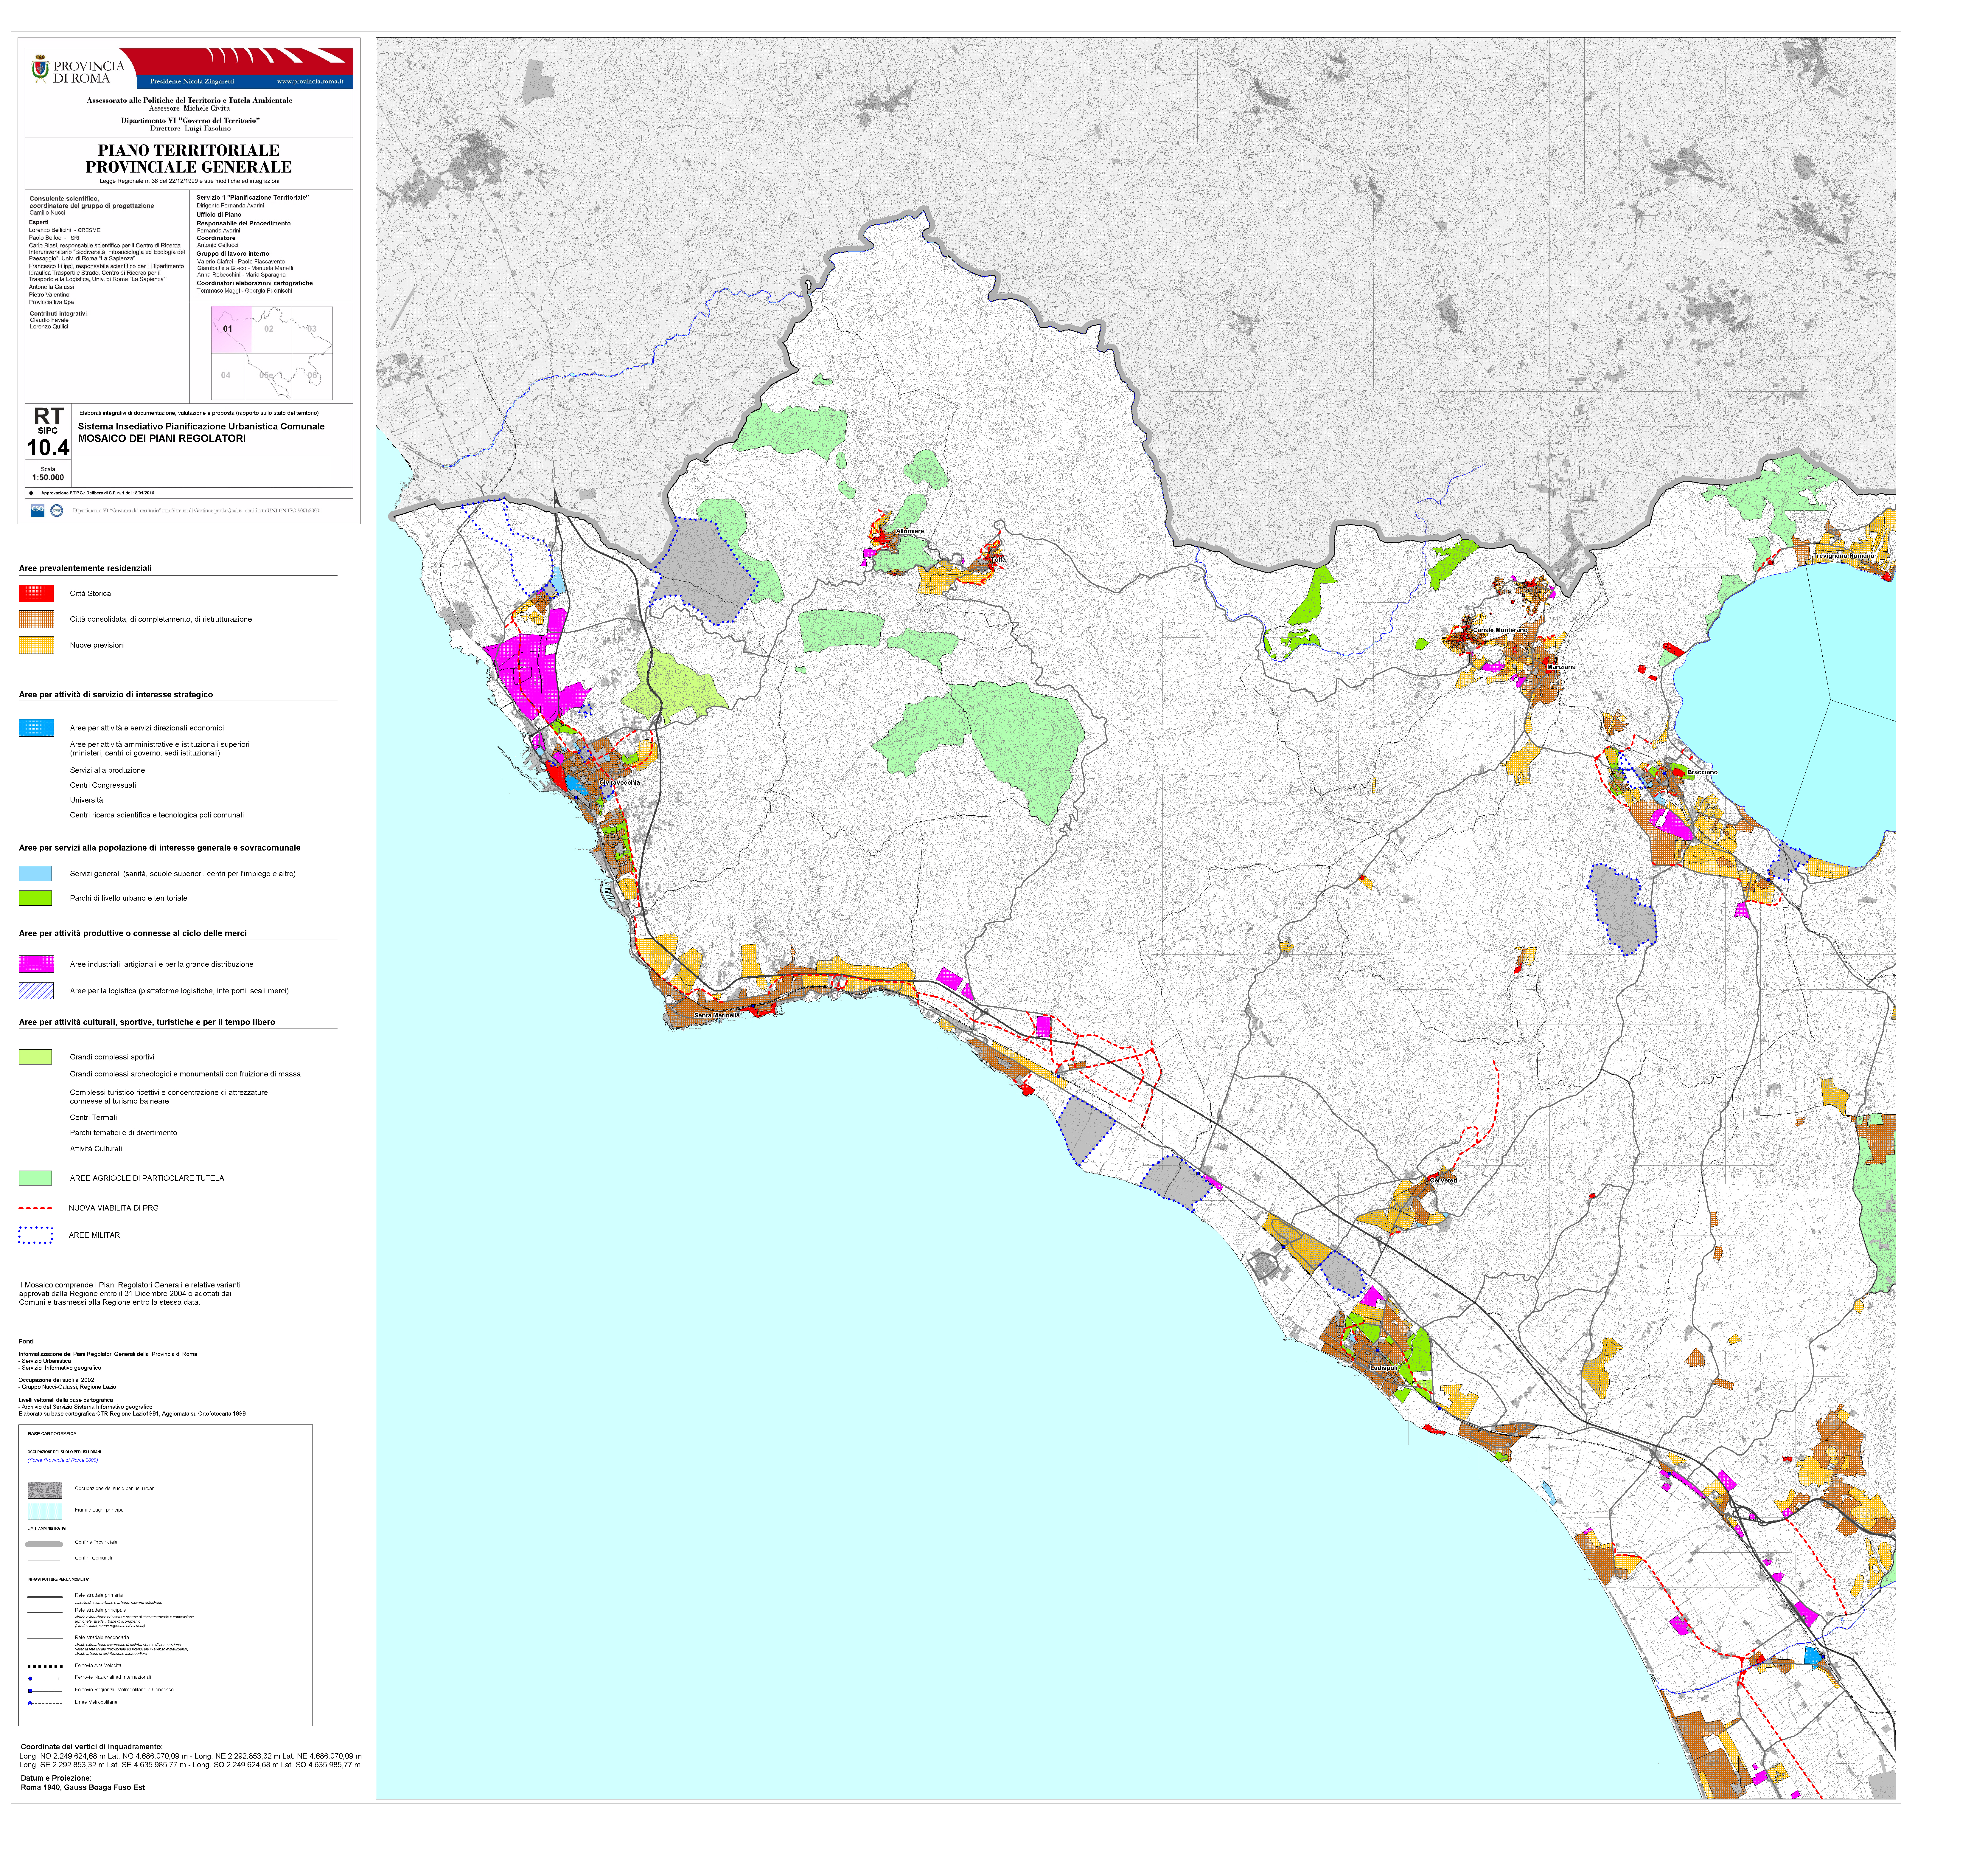Click the Datum e Proiezione heading
This screenshot has height=1876, width=1988.
[x=56, y=1778]
